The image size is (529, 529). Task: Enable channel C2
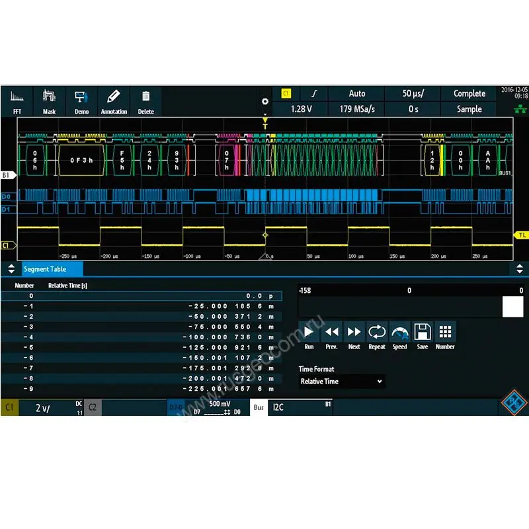click(x=93, y=408)
